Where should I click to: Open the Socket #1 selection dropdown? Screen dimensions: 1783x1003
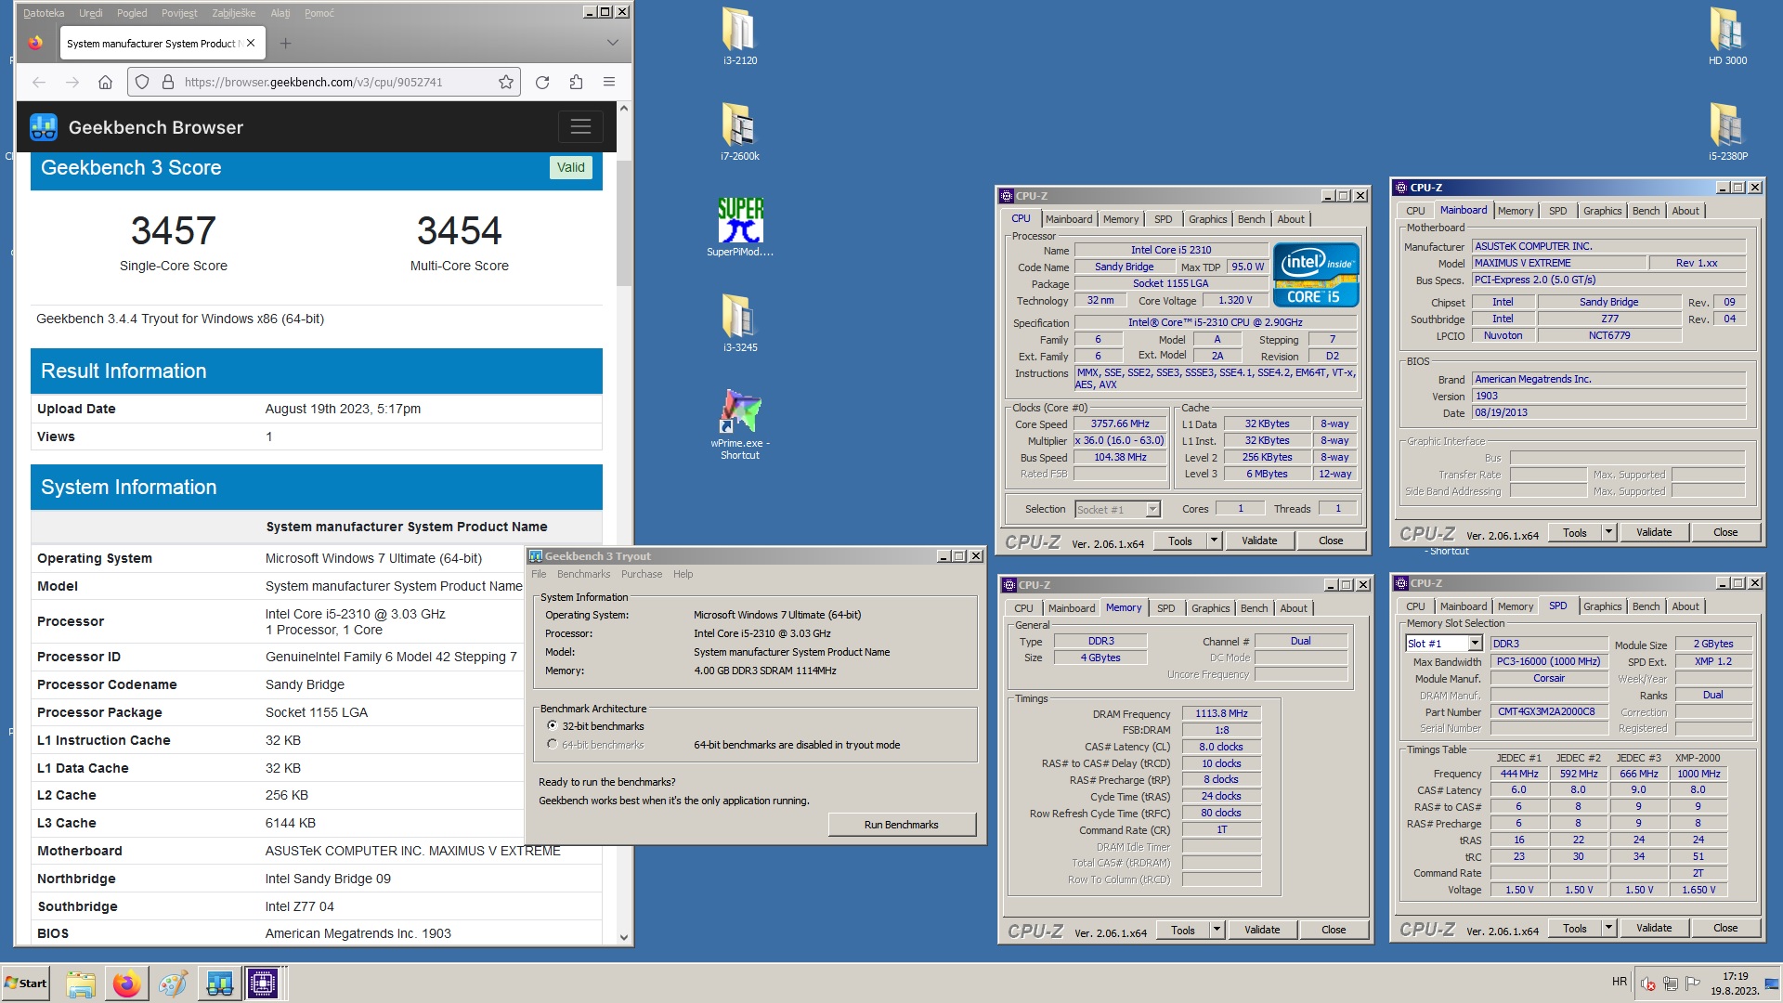(1152, 509)
